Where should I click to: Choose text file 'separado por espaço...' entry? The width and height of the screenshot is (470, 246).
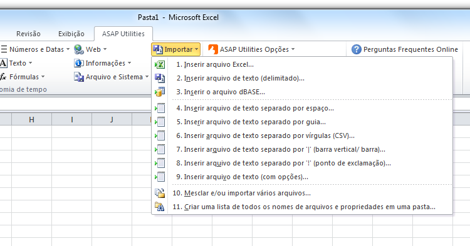[302, 108]
